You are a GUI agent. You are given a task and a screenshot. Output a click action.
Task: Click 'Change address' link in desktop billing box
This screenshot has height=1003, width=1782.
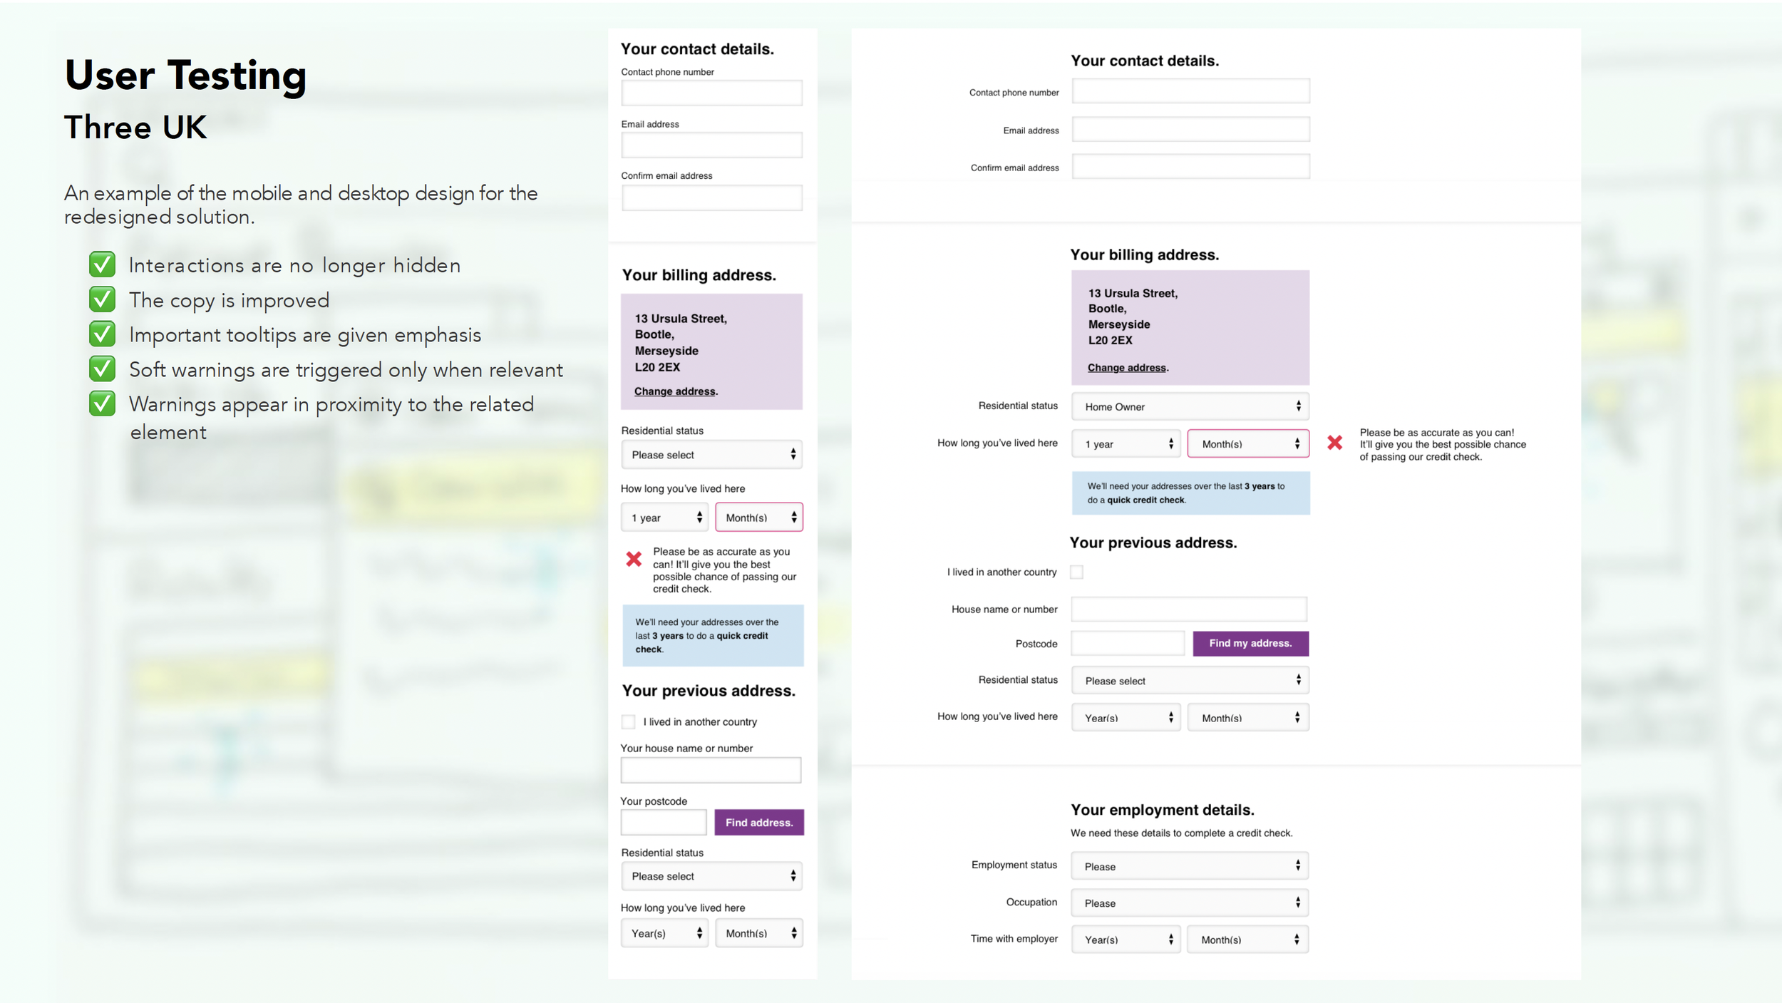[1126, 368]
